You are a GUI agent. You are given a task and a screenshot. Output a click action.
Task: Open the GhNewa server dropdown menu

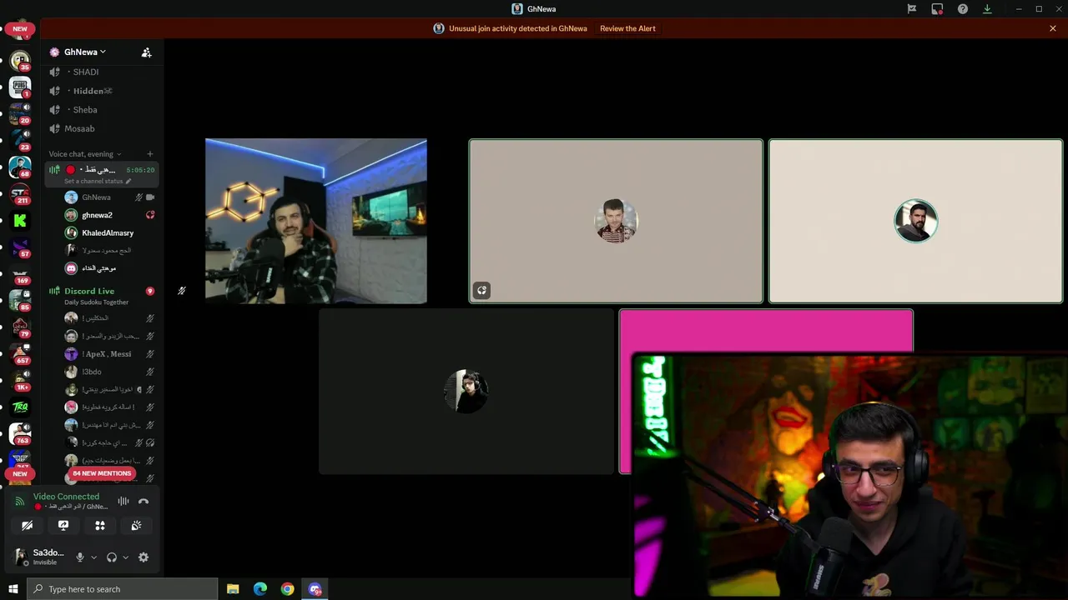pos(85,52)
